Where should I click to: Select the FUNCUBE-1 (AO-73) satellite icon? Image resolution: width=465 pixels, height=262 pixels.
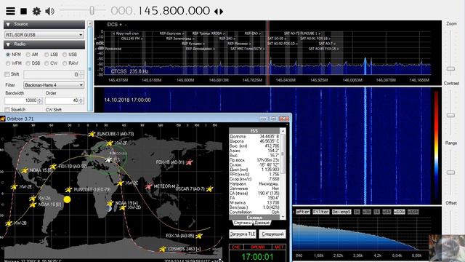[92, 134]
